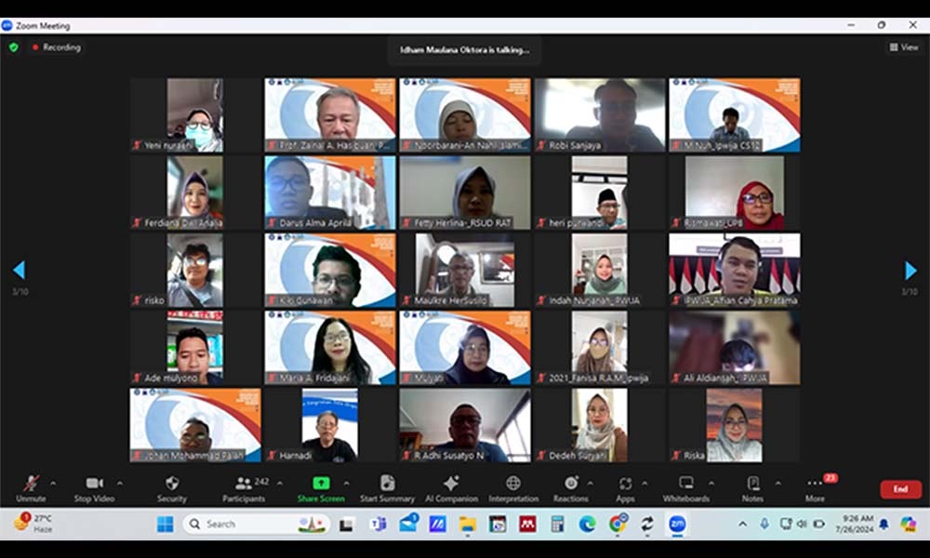
Task: Unmute the microphone
Action: click(31, 484)
